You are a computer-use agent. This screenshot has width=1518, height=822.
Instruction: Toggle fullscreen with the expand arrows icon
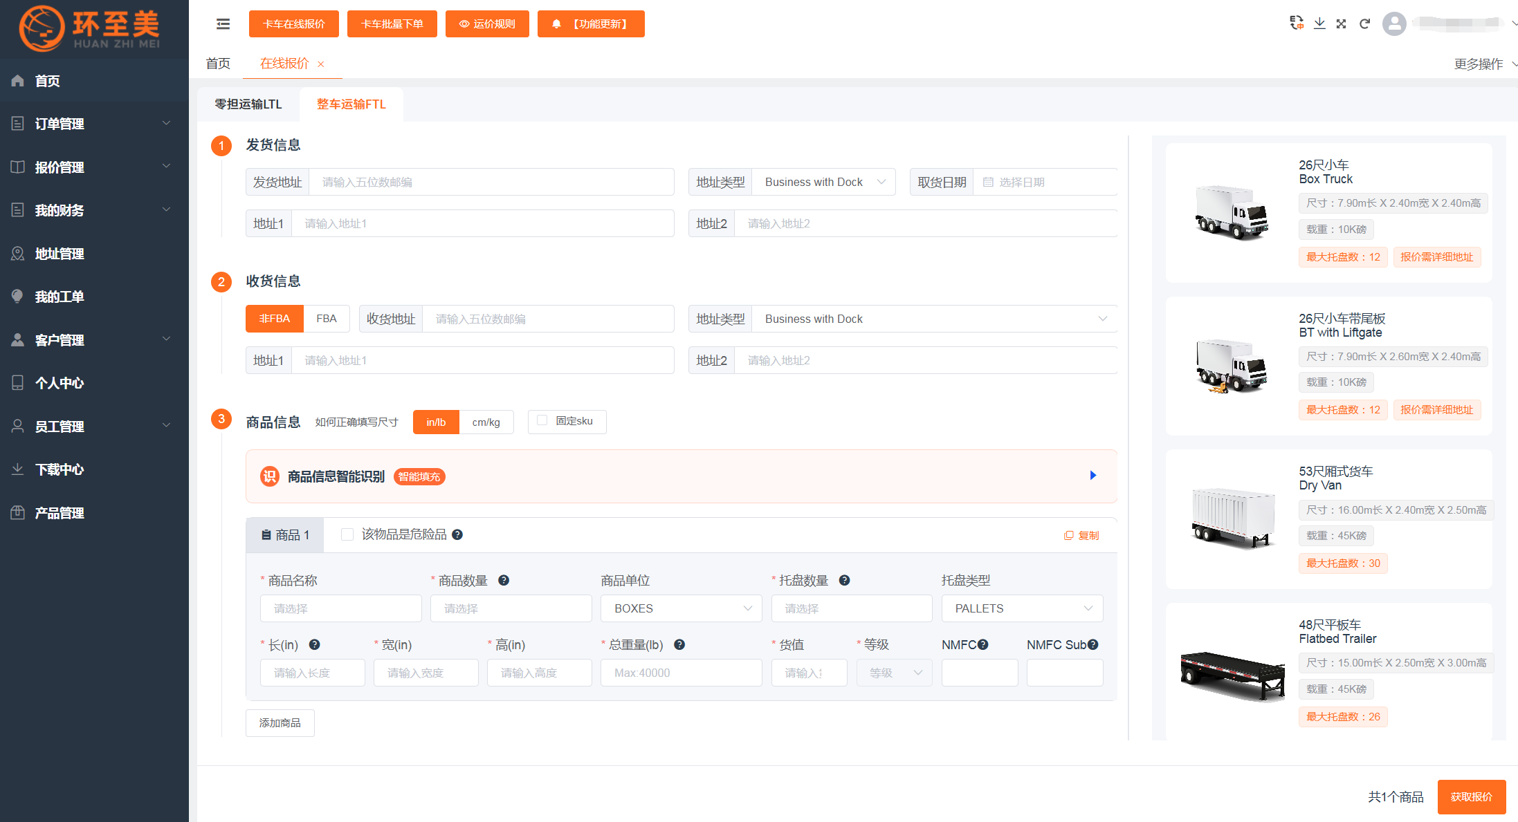[x=1341, y=24]
